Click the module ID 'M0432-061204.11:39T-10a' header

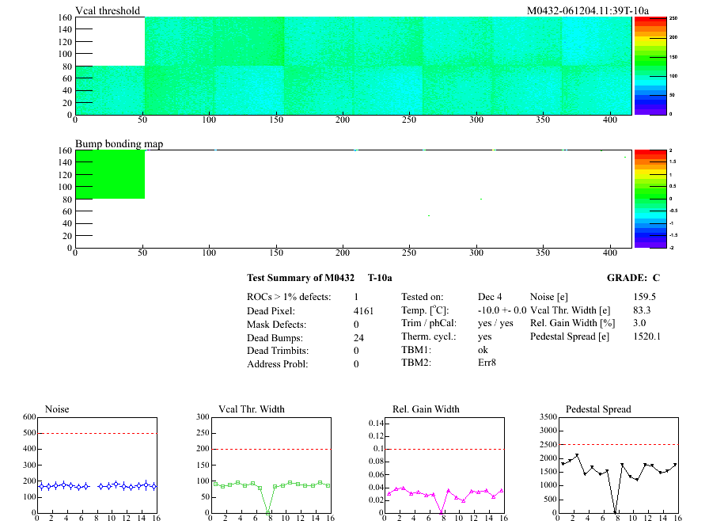pyautogui.click(x=588, y=10)
